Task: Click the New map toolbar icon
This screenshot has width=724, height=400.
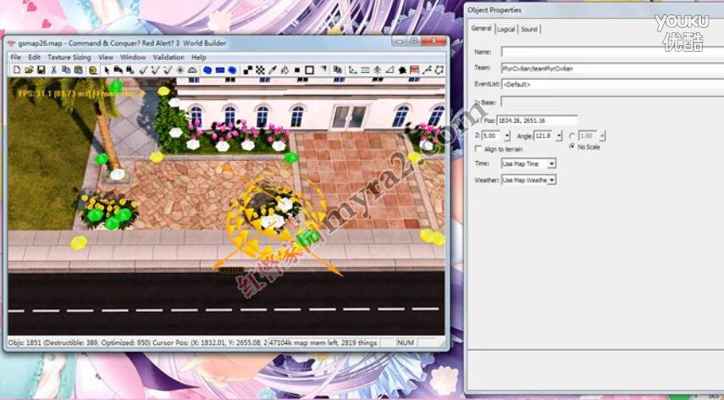Action: click(x=17, y=69)
